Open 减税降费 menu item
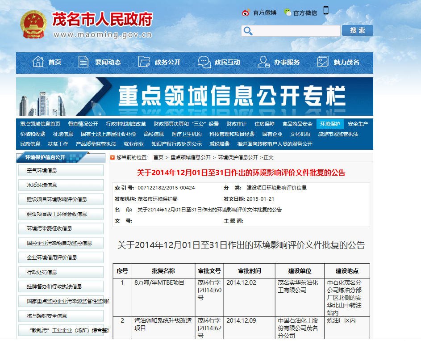The image size is (421, 341). coord(219,144)
